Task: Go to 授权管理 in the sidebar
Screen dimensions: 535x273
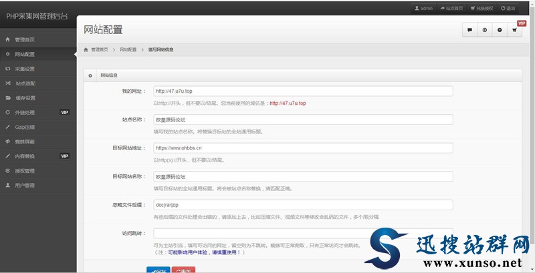Action: click(x=38, y=171)
